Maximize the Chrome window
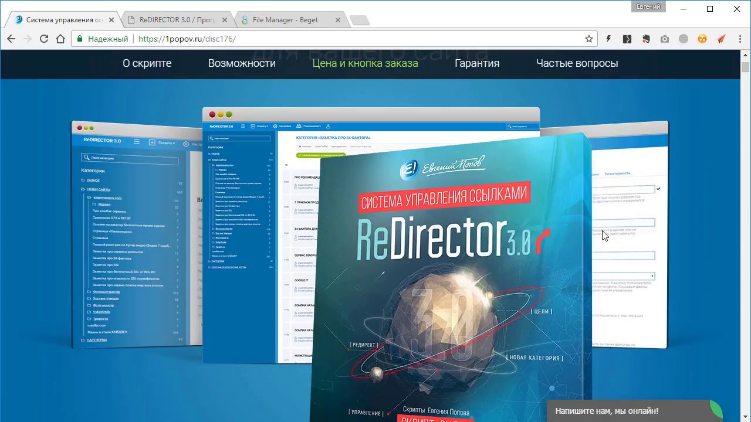 [710, 9]
